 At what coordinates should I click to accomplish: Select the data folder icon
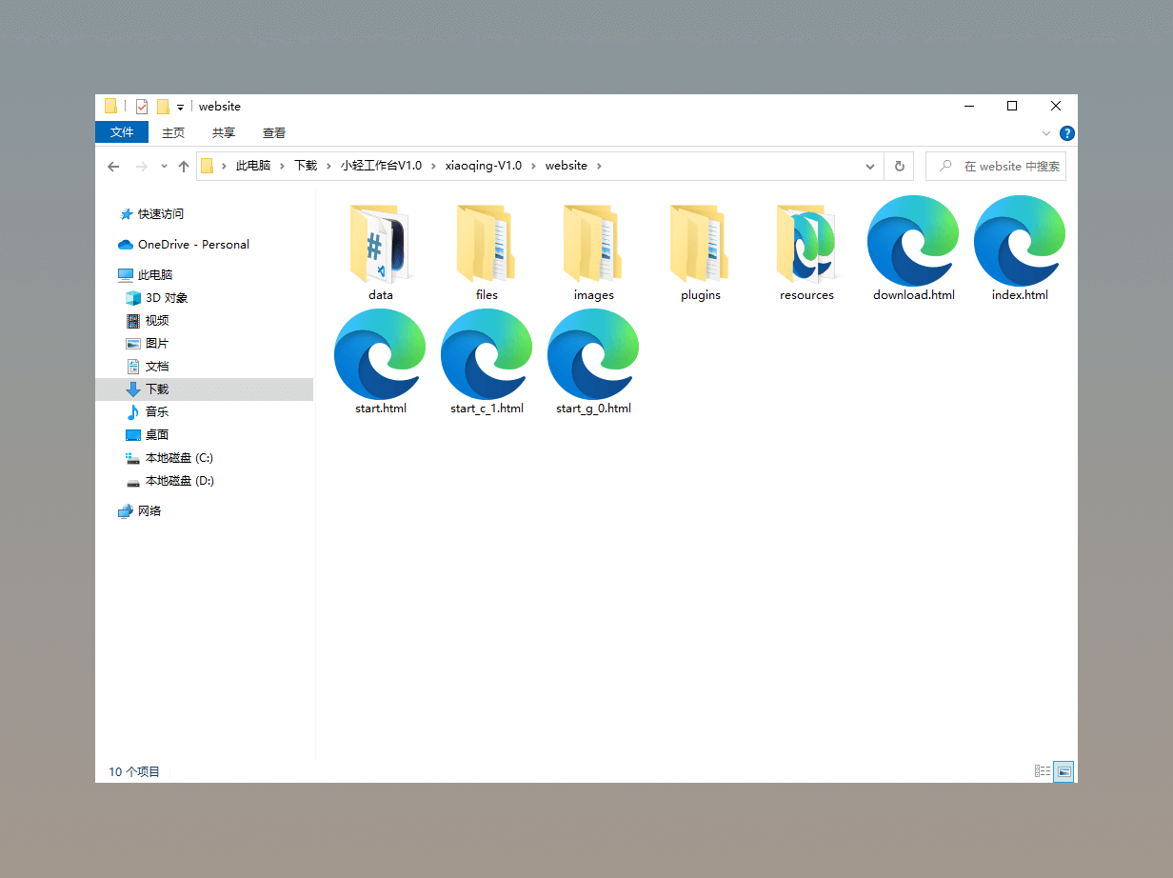coord(380,242)
